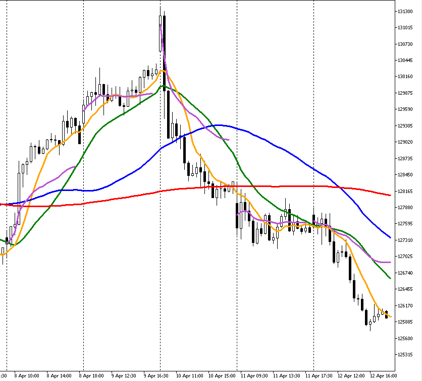Image resolution: width=422 pixels, height=381 pixels.
Task: Select price label 130160 on the scale
Action: click(405, 77)
